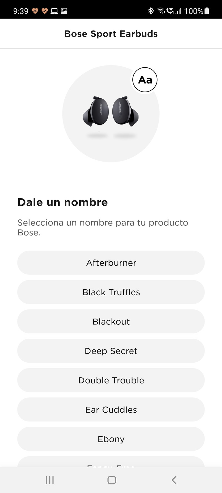Choose Black Truffles as the name
This screenshot has height=493, width=222.
pyautogui.click(x=111, y=292)
